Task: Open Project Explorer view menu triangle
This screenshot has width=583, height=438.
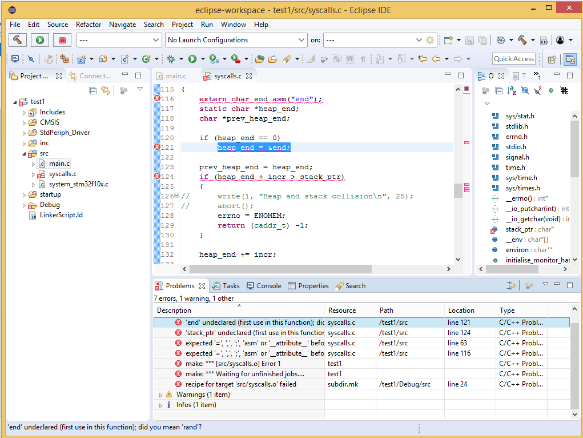Action: (140, 89)
